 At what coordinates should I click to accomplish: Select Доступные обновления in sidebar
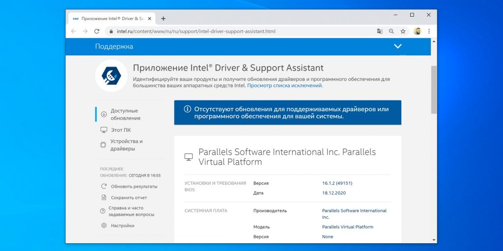click(x=125, y=114)
